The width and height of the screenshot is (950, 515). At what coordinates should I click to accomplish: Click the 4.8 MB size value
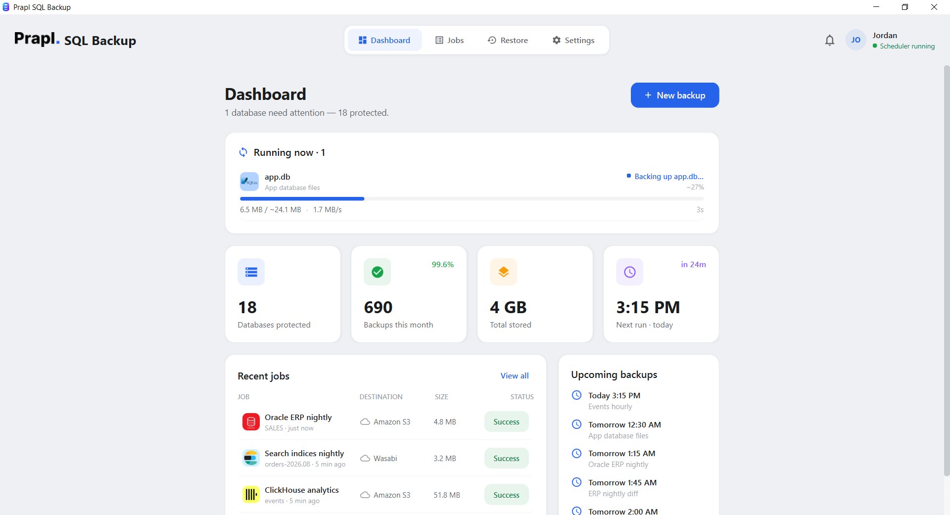445,422
